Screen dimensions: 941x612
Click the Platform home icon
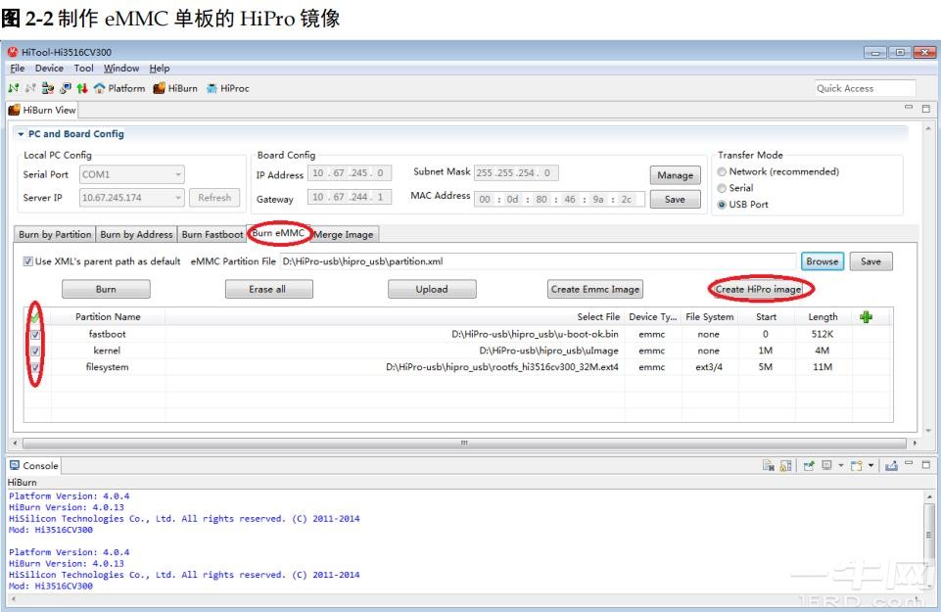[x=100, y=88]
